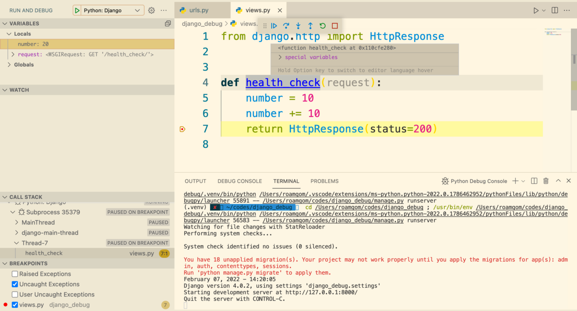Click Continue in the debug toolbar

click(274, 26)
